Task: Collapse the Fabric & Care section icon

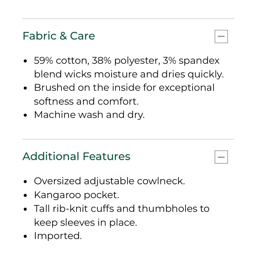Action: tap(221, 37)
